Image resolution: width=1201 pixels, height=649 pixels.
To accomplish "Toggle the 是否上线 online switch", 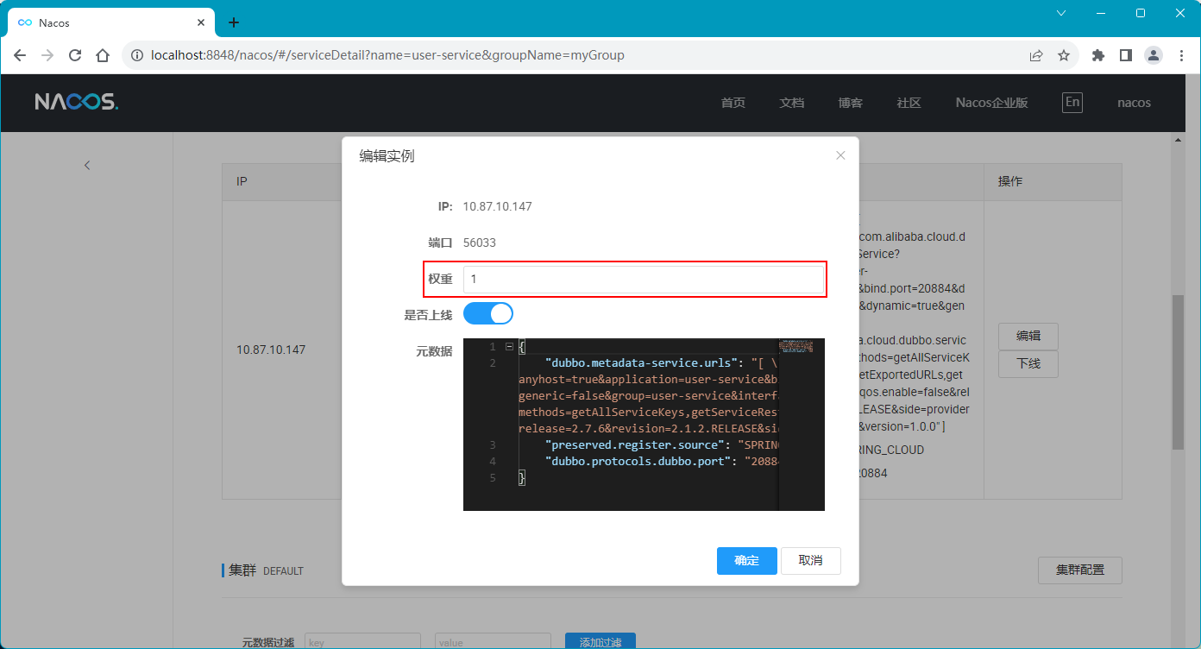I will (488, 313).
